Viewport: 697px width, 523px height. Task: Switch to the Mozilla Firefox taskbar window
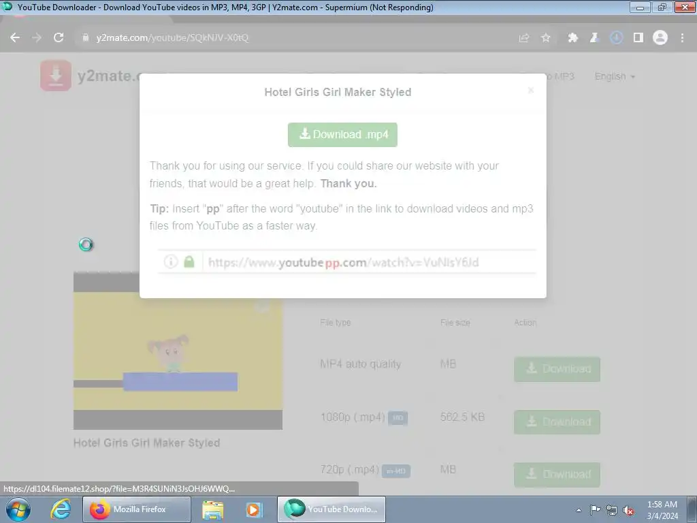(136, 509)
